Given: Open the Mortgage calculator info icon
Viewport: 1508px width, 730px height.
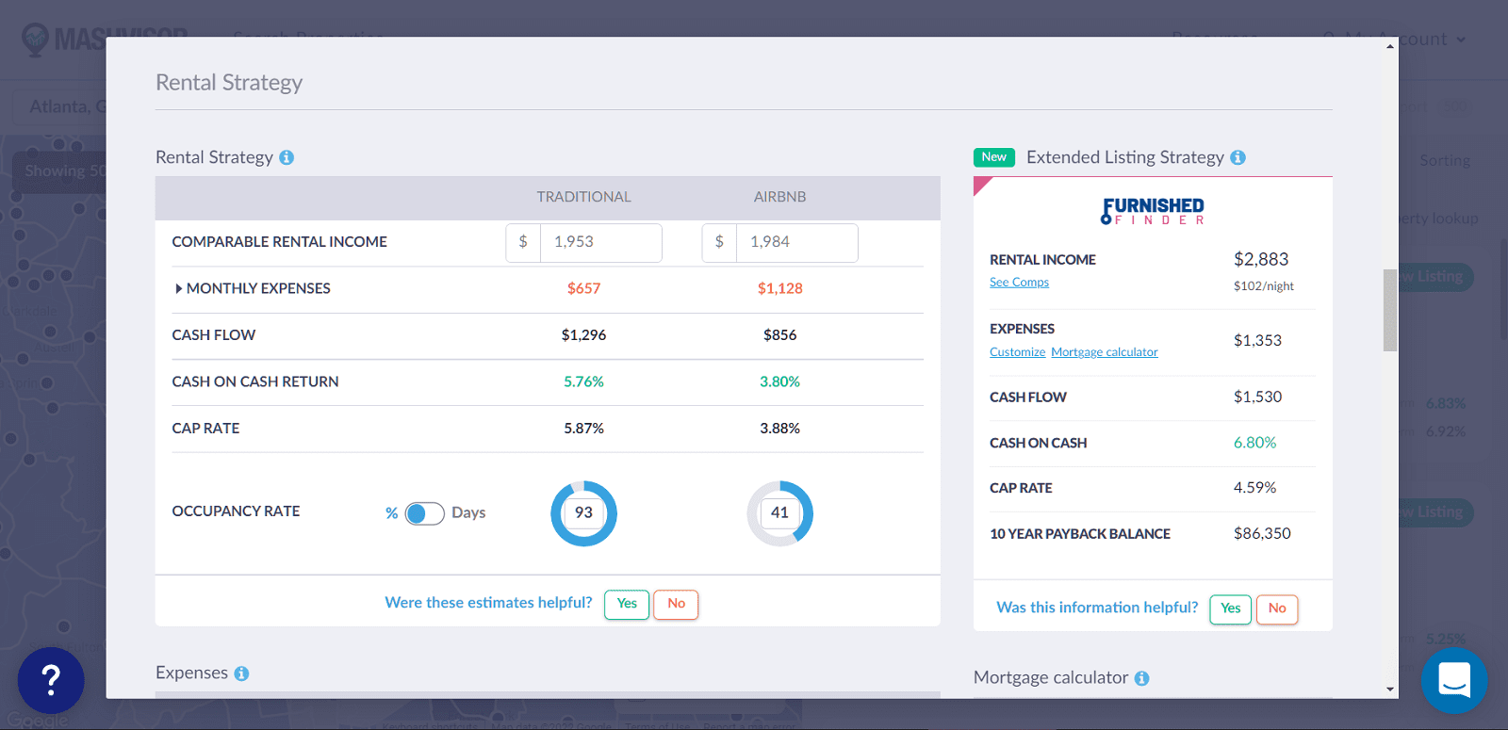Looking at the screenshot, I should pos(1141,678).
